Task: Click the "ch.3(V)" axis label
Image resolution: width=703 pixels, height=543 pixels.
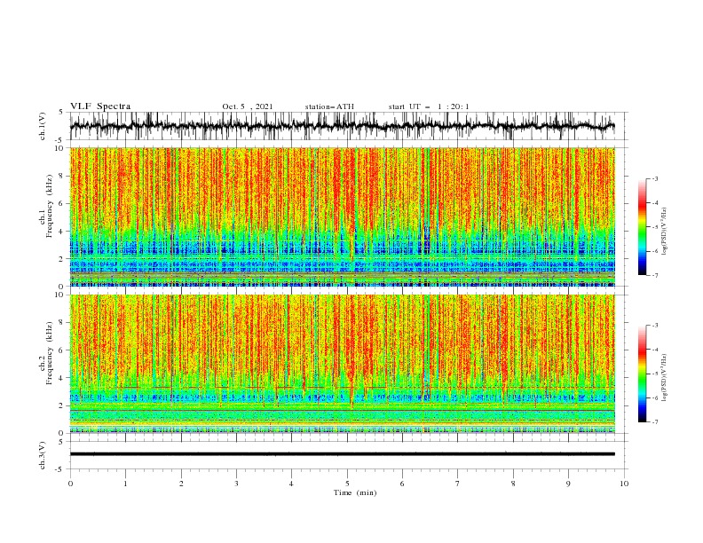Action: coord(43,455)
